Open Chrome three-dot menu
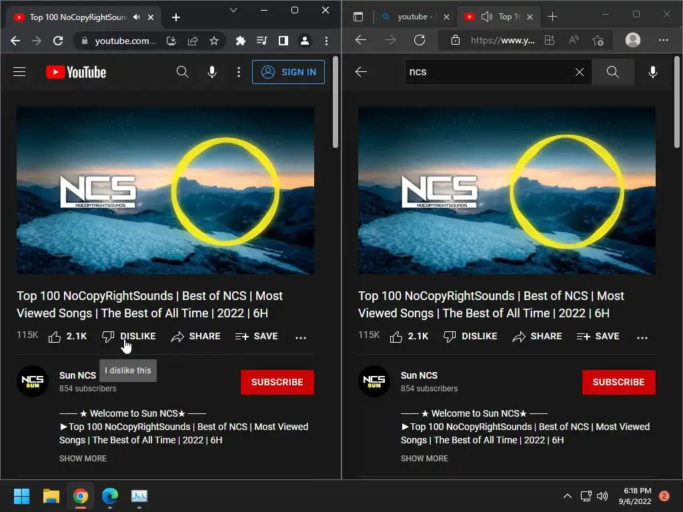 (326, 41)
